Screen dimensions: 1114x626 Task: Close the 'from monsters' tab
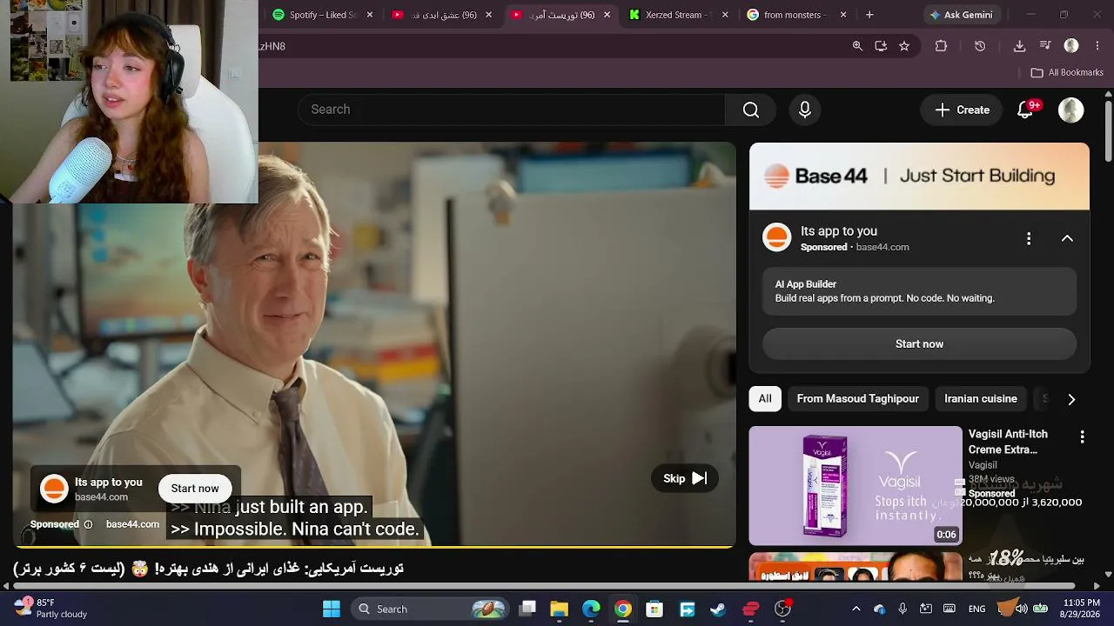(843, 15)
